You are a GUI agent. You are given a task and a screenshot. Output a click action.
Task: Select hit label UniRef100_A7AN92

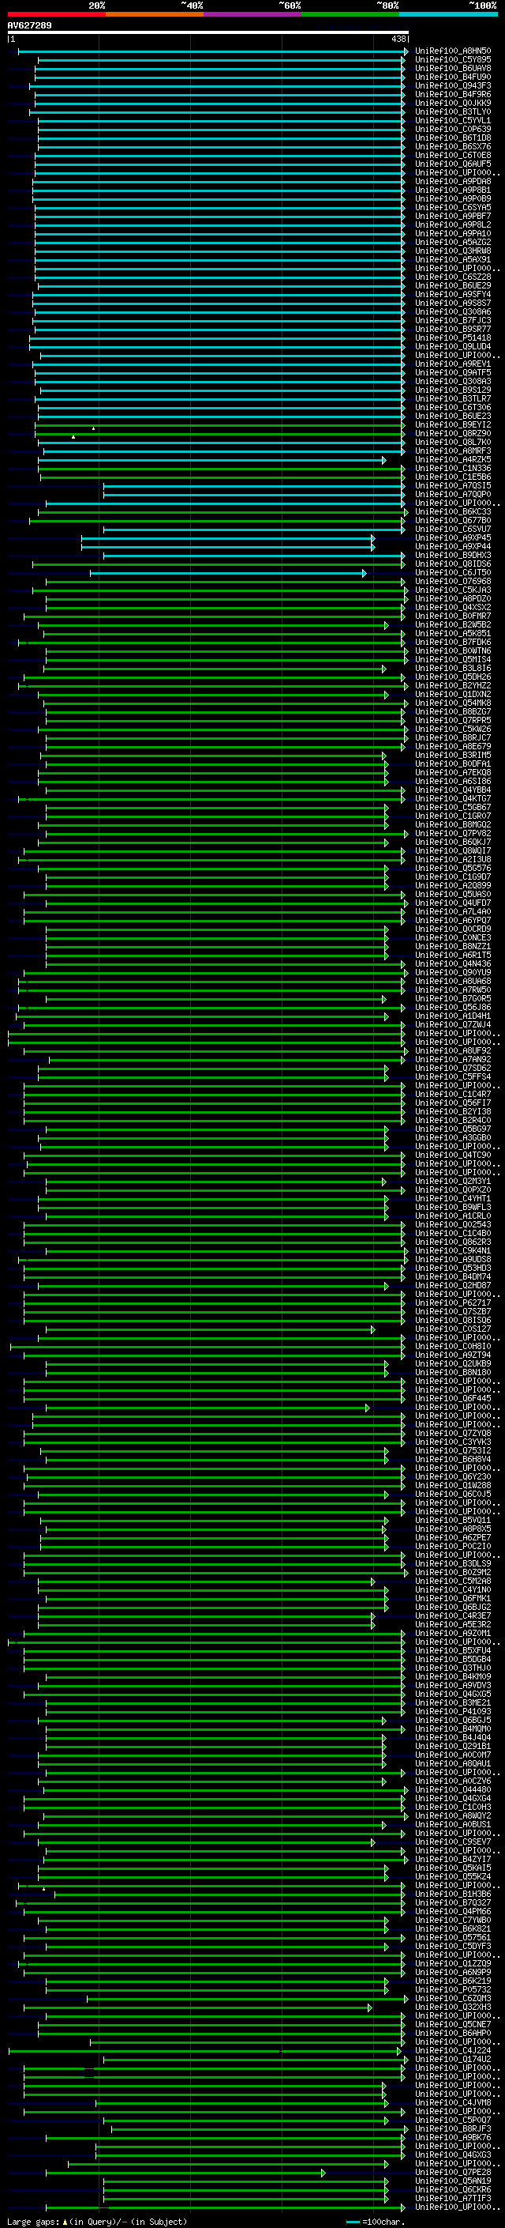[453, 1060]
